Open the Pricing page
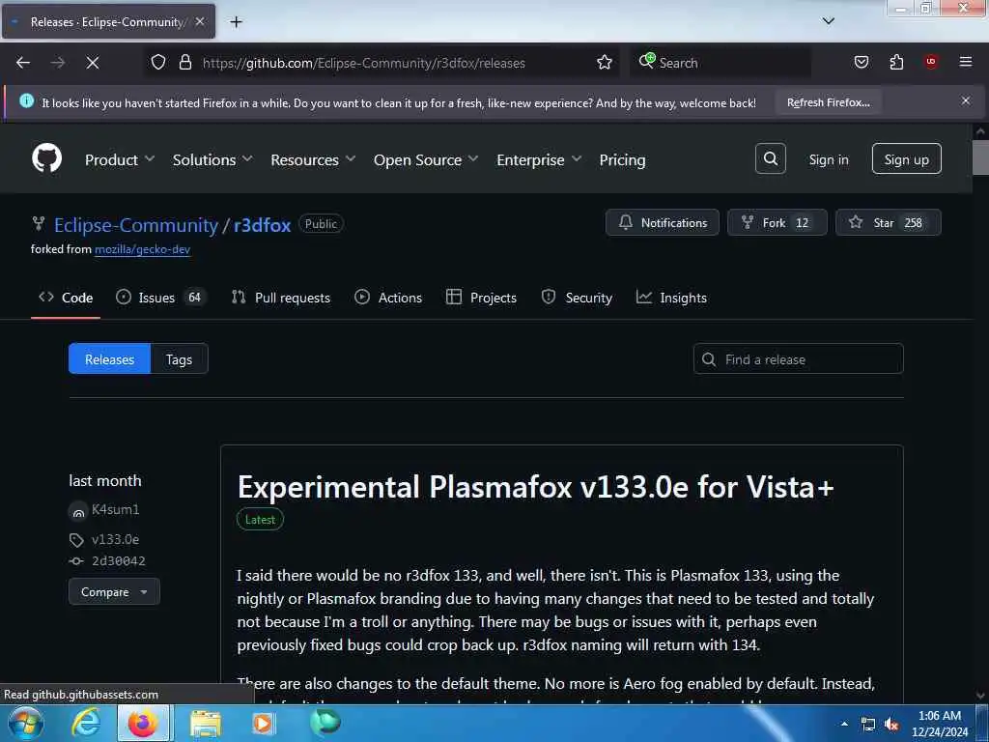This screenshot has height=742, width=989. [622, 159]
